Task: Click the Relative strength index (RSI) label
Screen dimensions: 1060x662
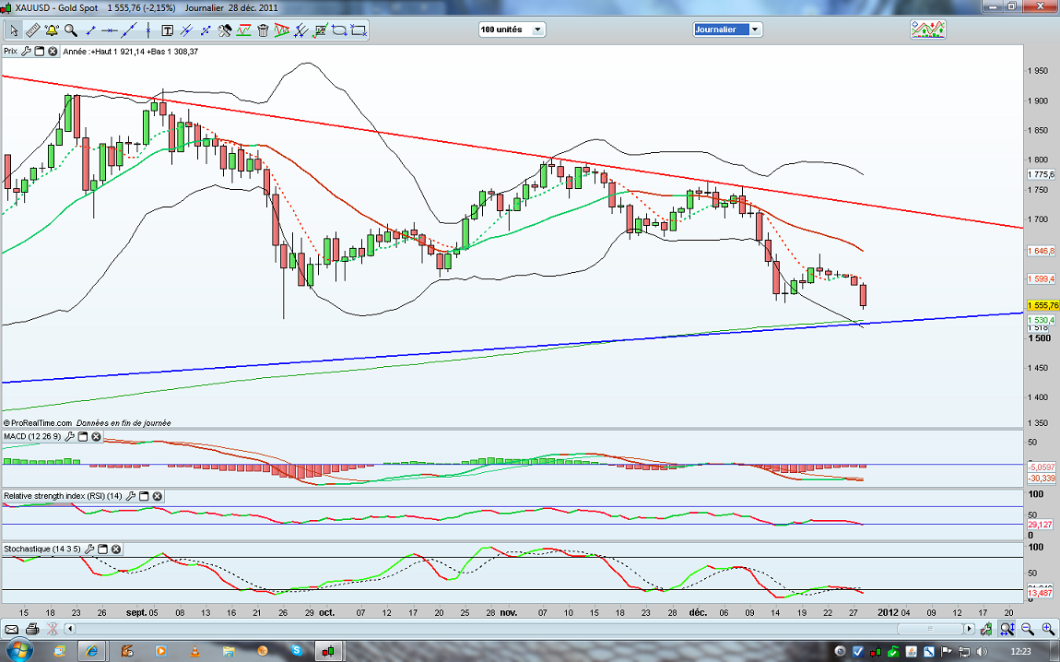Action: pyautogui.click(x=63, y=496)
